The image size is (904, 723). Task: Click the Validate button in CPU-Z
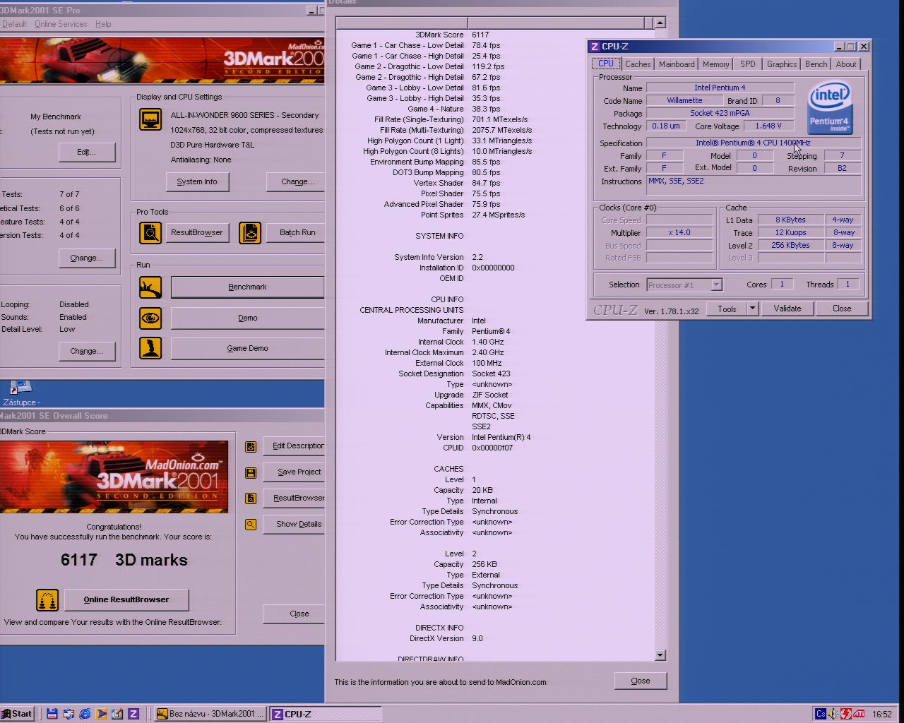[787, 309]
